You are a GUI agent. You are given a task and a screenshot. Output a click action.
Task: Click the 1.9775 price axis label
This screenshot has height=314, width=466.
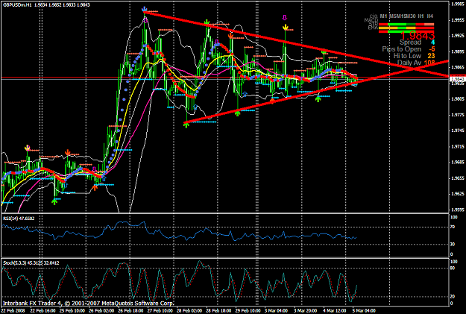coord(458,114)
